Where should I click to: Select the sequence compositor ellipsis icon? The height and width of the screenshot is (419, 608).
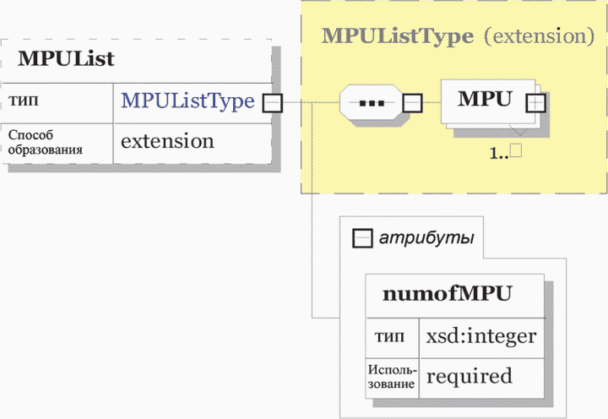click(371, 103)
